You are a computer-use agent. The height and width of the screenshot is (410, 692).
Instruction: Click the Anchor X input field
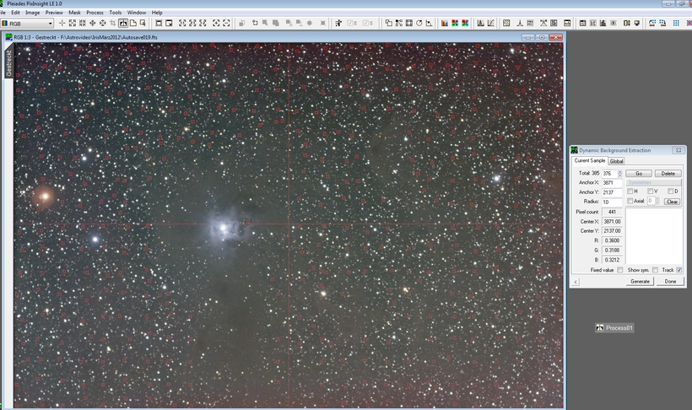[x=612, y=183]
